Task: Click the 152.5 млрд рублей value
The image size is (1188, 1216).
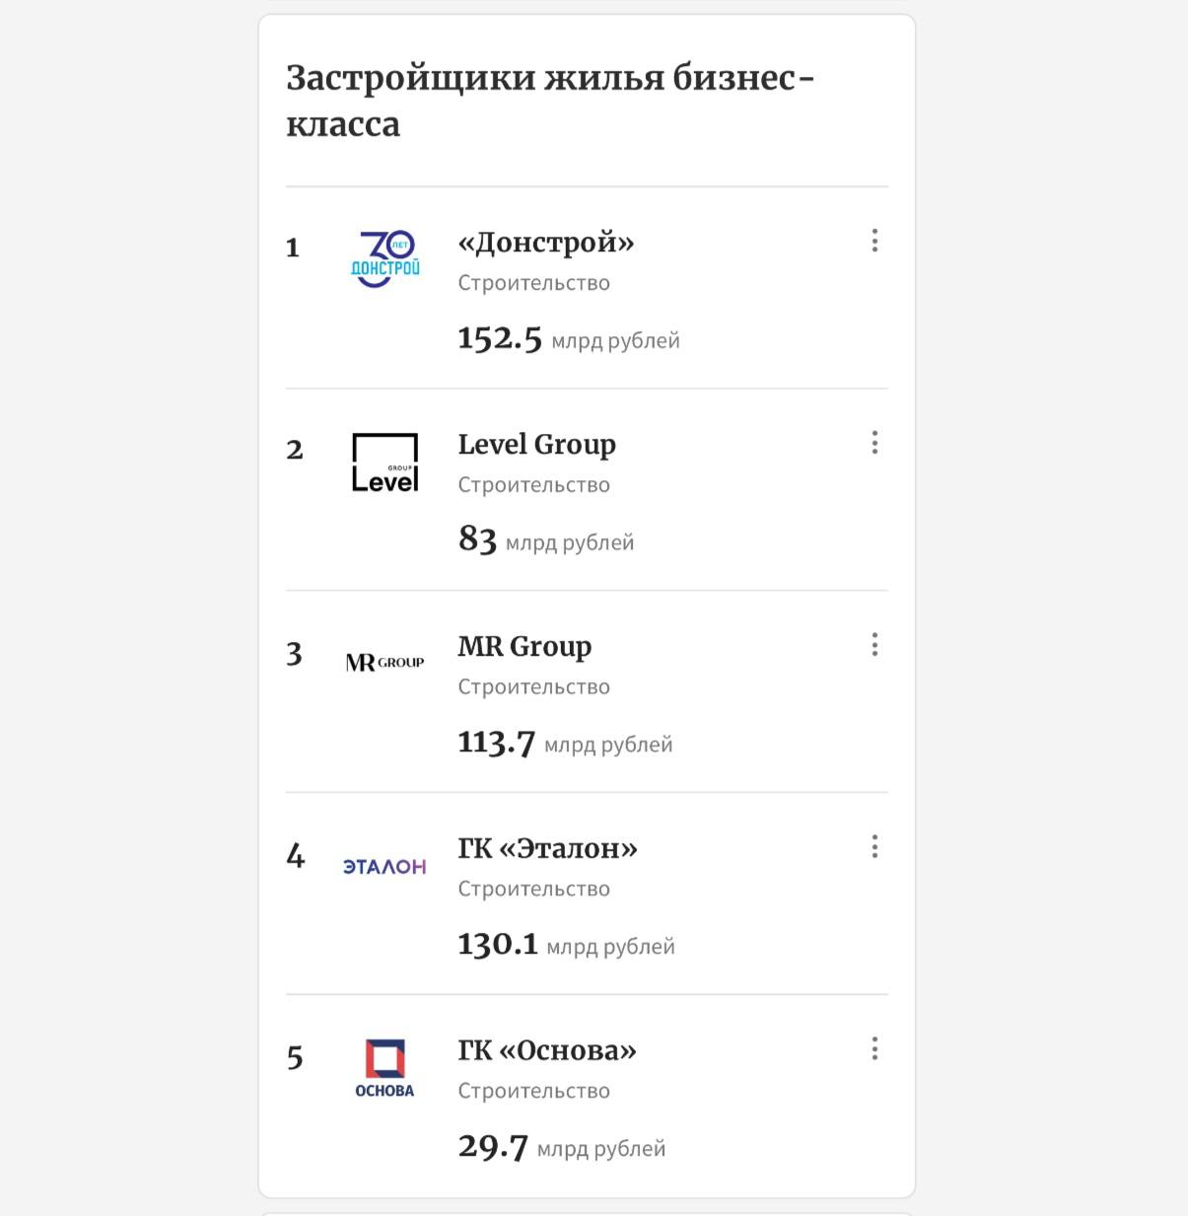Action: (569, 339)
